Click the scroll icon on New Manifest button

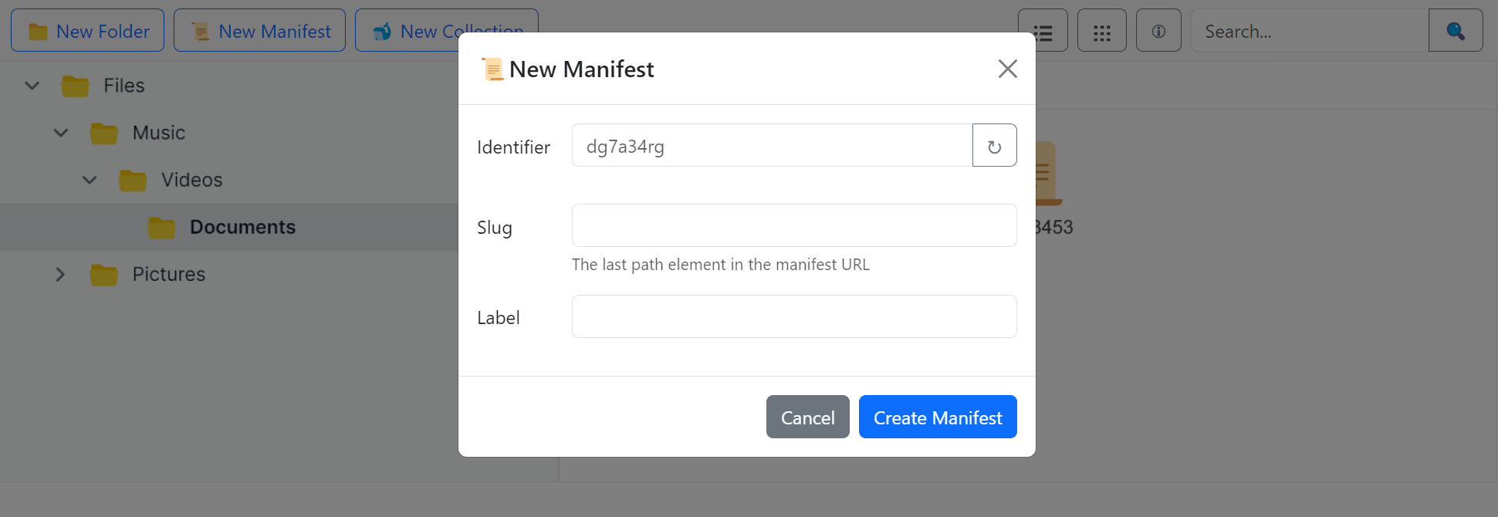coord(202,31)
